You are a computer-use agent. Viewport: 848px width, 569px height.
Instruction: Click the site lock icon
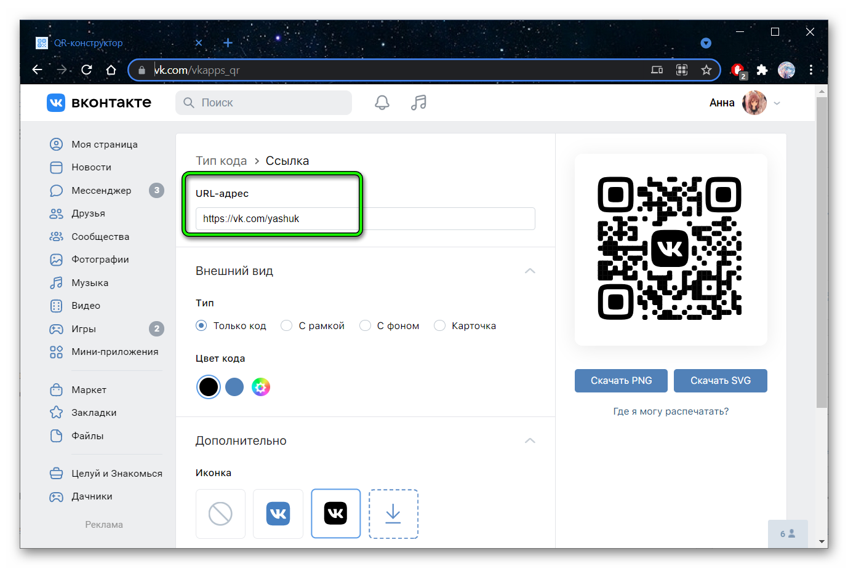coord(142,70)
